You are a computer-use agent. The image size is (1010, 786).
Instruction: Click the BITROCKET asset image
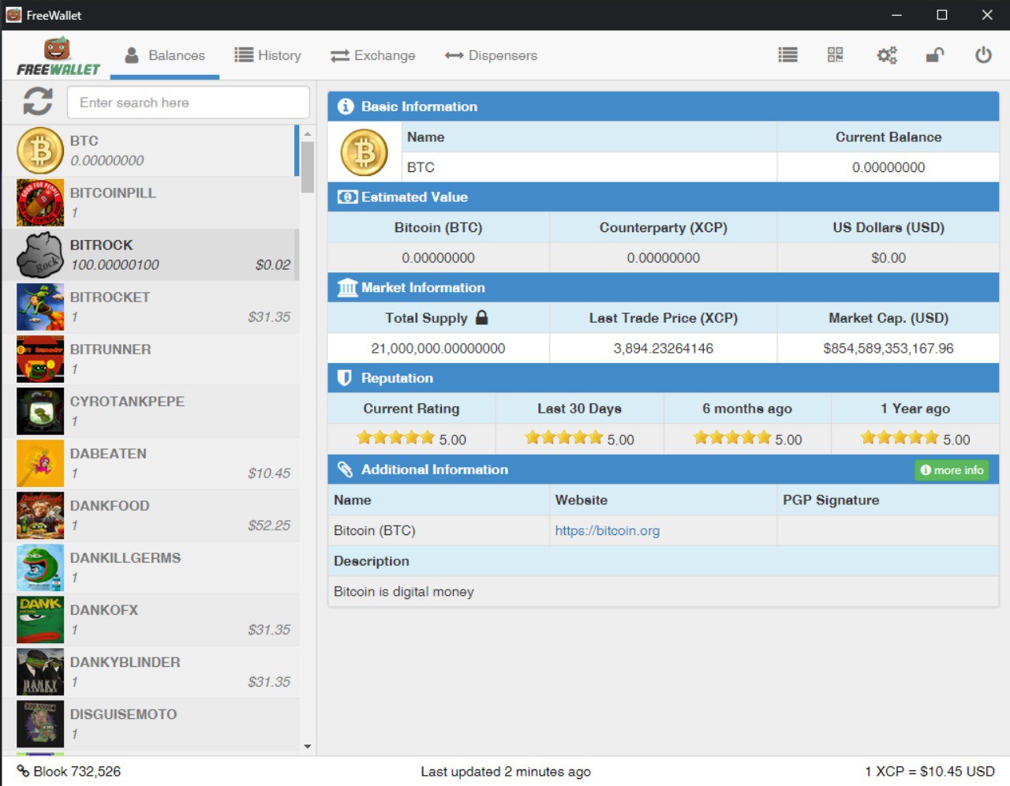pos(40,307)
